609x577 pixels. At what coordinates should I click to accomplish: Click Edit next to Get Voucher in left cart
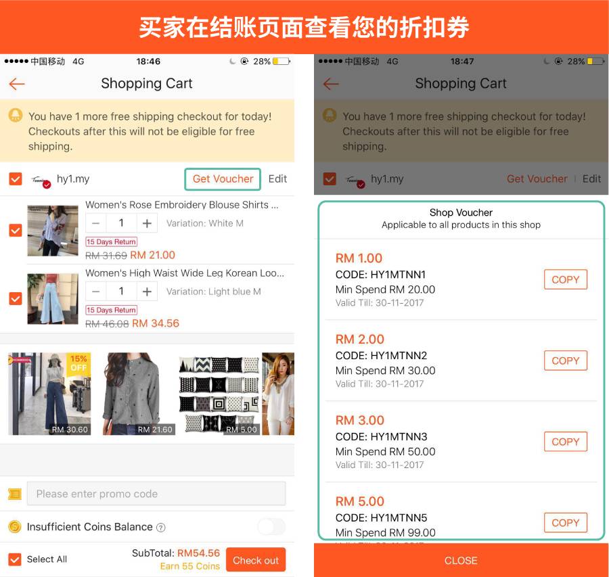point(277,179)
